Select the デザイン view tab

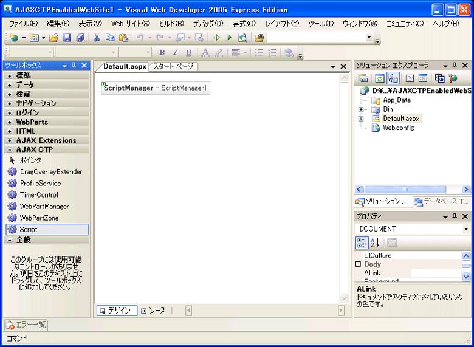pos(117,311)
